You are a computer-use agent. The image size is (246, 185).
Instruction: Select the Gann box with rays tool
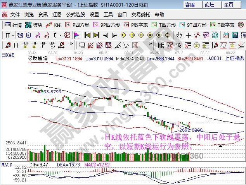click(x=100, y=45)
